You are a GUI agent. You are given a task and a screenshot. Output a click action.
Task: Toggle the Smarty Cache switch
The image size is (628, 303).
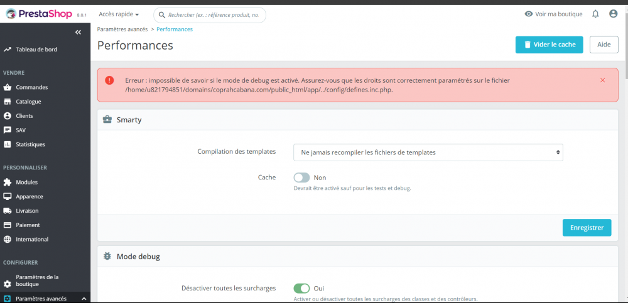pos(301,178)
